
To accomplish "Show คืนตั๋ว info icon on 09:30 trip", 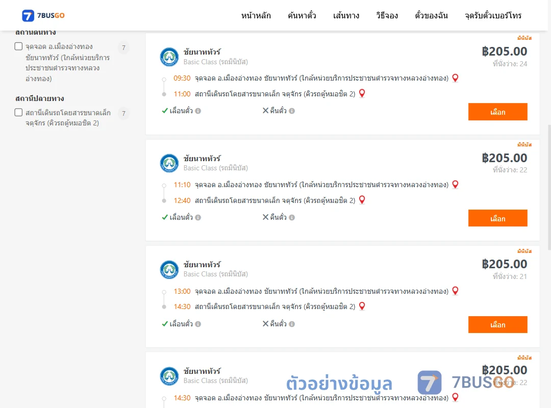I will pyautogui.click(x=292, y=111).
